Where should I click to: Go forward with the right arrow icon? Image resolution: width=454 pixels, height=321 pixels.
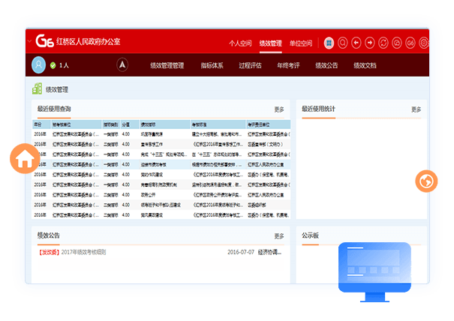click(x=369, y=43)
